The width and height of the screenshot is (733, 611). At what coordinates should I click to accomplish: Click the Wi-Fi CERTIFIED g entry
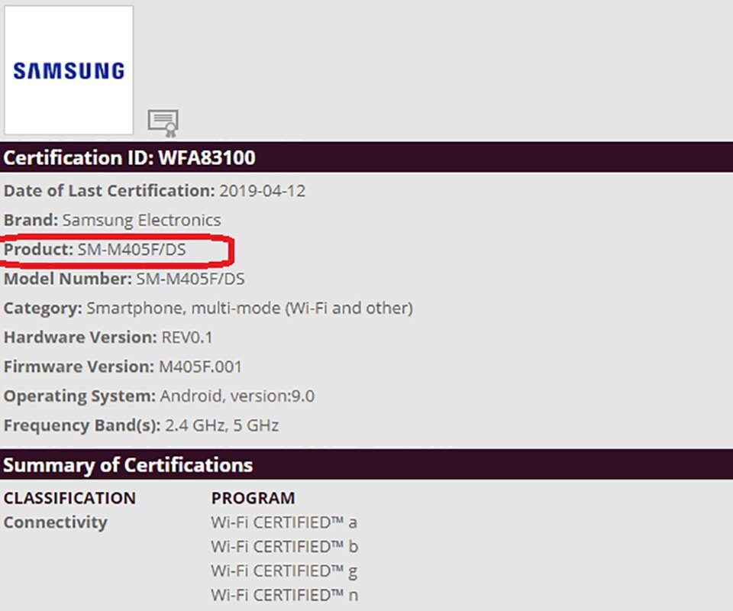pyautogui.click(x=284, y=571)
